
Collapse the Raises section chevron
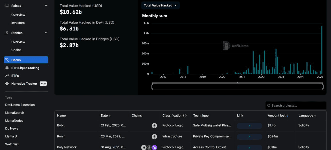click(x=46, y=6)
